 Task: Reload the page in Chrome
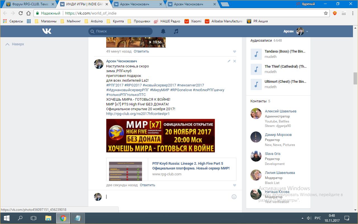pos(21,13)
